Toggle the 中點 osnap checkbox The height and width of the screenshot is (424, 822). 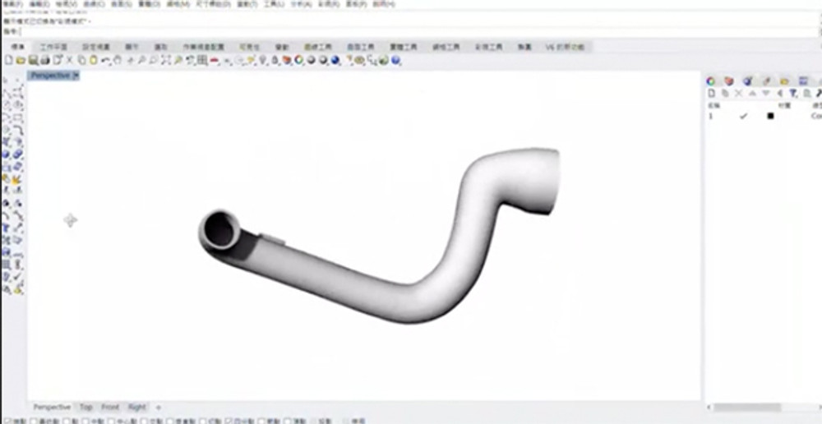[85, 421]
